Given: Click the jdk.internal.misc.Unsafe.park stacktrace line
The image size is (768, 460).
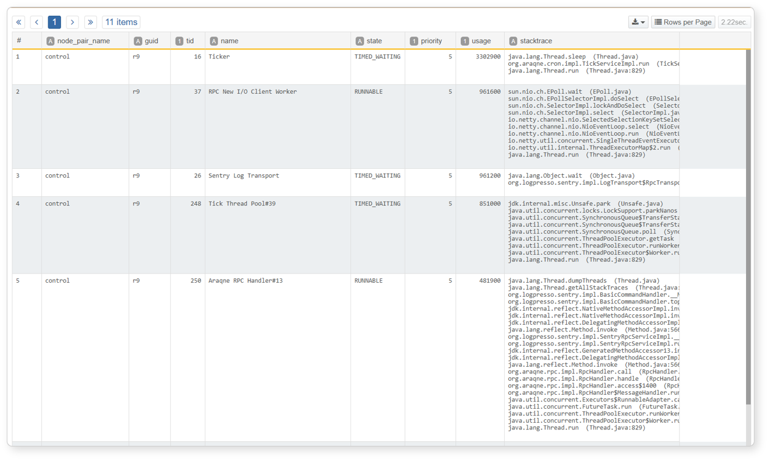Looking at the screenshot, I should coord(585,203).
